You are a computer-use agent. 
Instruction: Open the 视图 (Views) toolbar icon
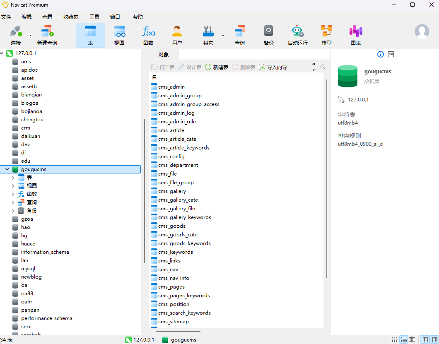pyautogui.click(x=119, y=35)
